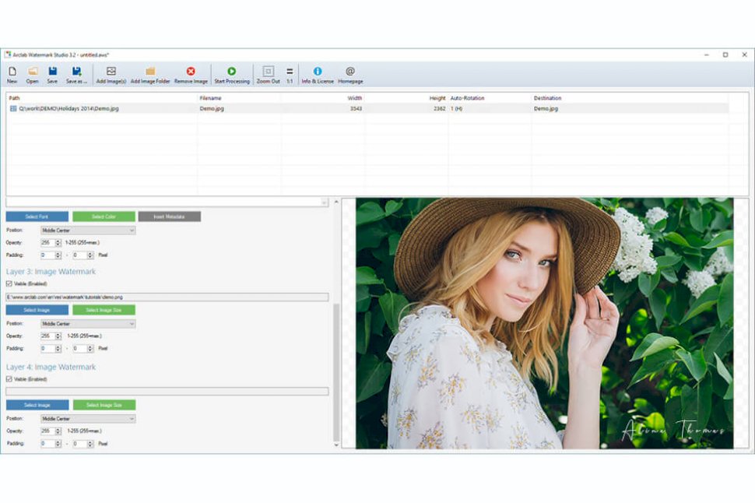Click height value 2362
The image size is (755, 503).
439,109
